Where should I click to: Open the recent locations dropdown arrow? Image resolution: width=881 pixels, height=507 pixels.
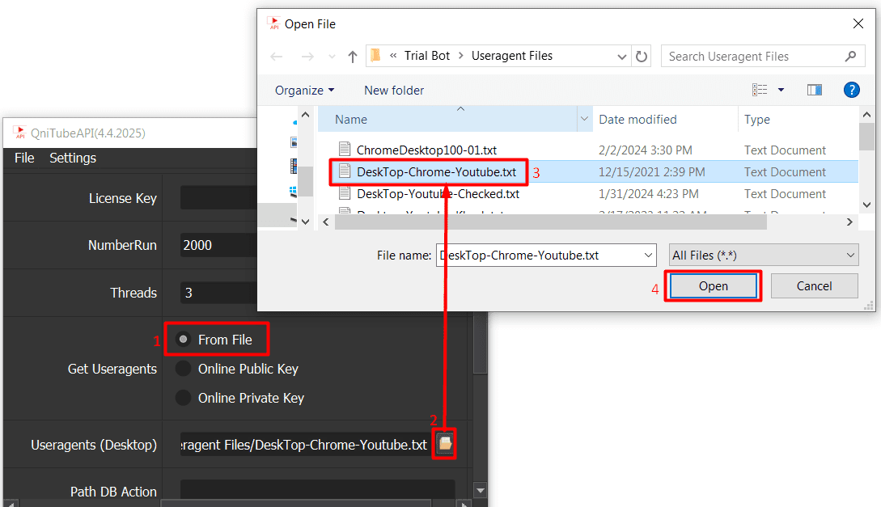(x=332, y=57)
